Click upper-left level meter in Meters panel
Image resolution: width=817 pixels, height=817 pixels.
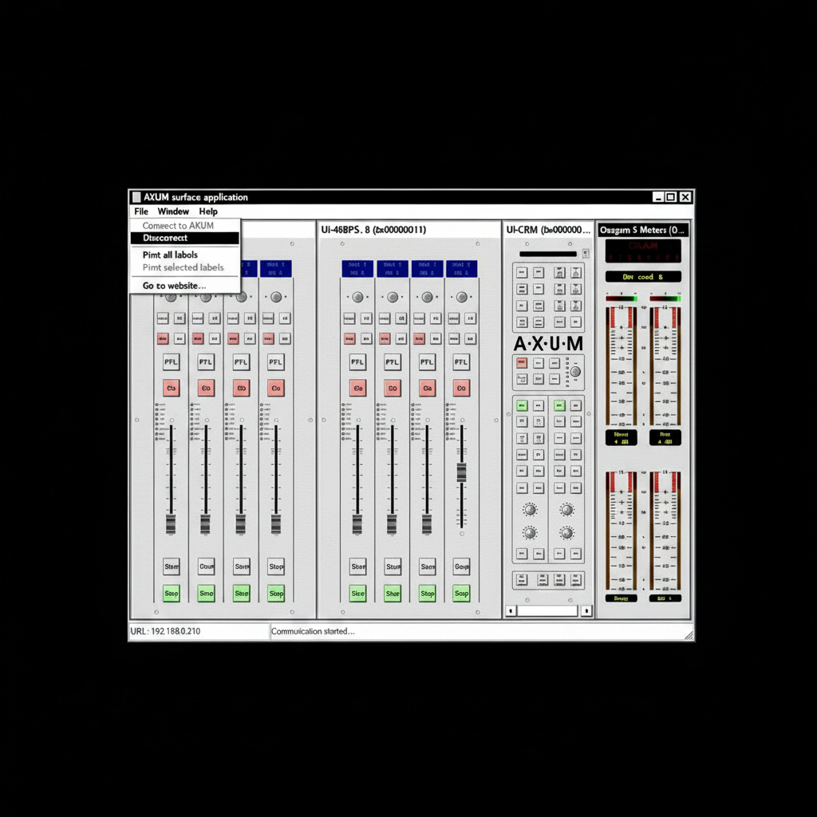621,366
